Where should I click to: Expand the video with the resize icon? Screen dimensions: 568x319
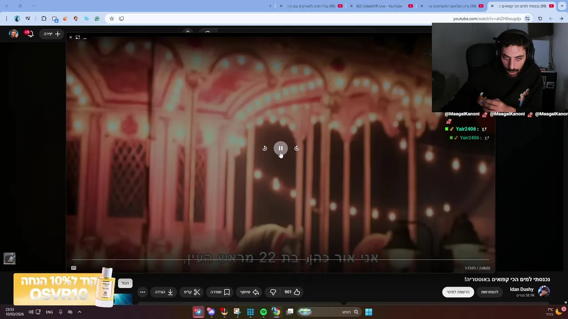(78, 37)
